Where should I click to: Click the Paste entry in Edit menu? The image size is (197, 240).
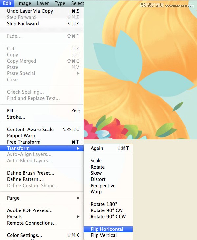pyautogui.click(x=42, y=67)
